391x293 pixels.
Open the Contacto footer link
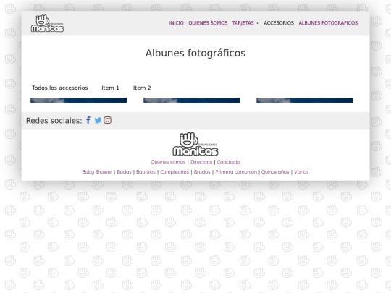point(228,162)
